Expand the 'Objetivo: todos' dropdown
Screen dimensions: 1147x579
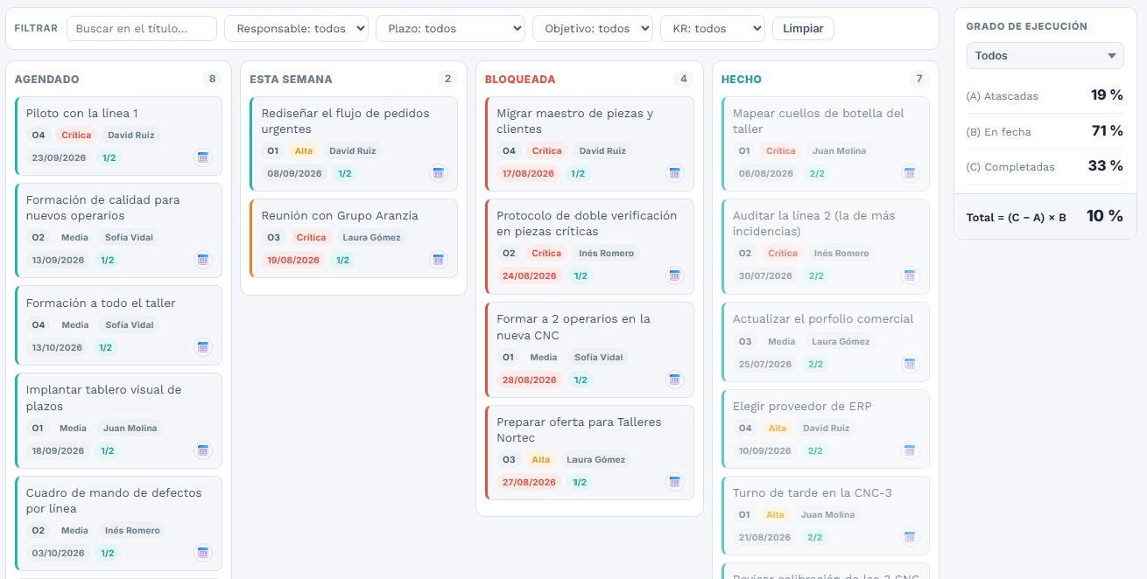point(593,28)
